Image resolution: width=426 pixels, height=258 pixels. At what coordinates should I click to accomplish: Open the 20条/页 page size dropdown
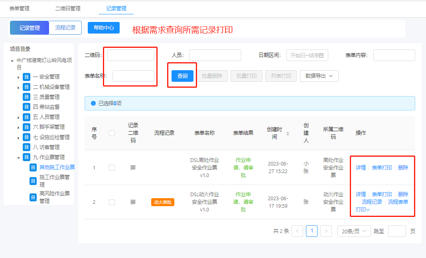(x=354, y=231)
